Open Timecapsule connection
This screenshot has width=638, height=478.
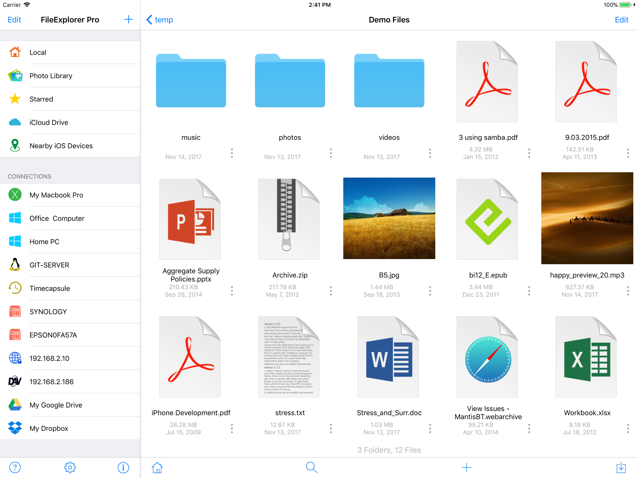[70, 288]
